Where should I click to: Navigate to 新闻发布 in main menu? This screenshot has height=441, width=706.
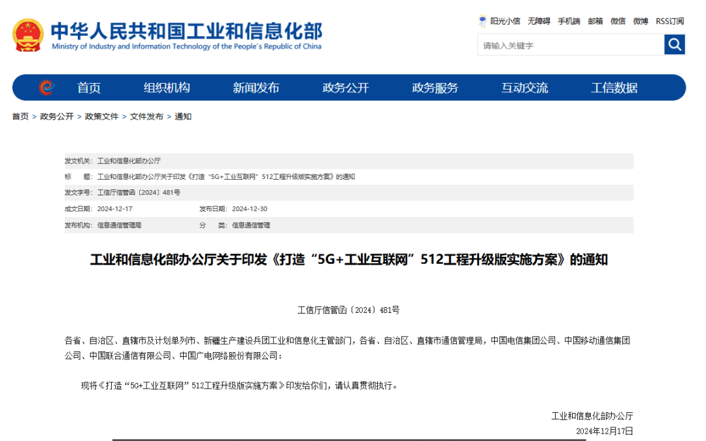[256, 88]
